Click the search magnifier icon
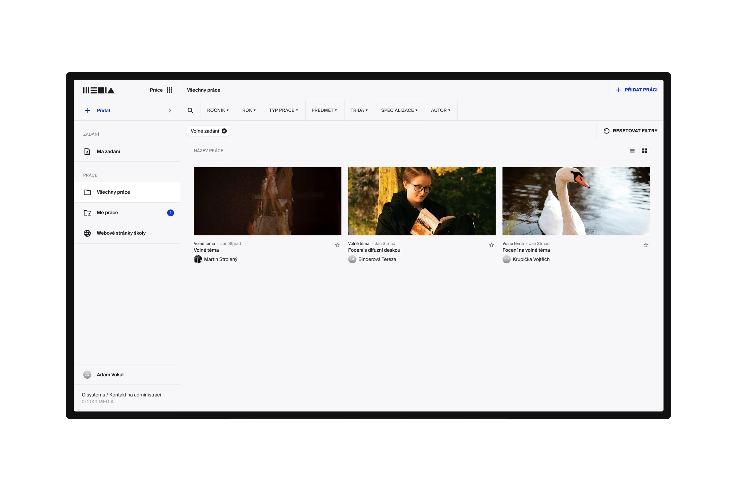This screenshot has width=737, height=491. pos(190,110)
